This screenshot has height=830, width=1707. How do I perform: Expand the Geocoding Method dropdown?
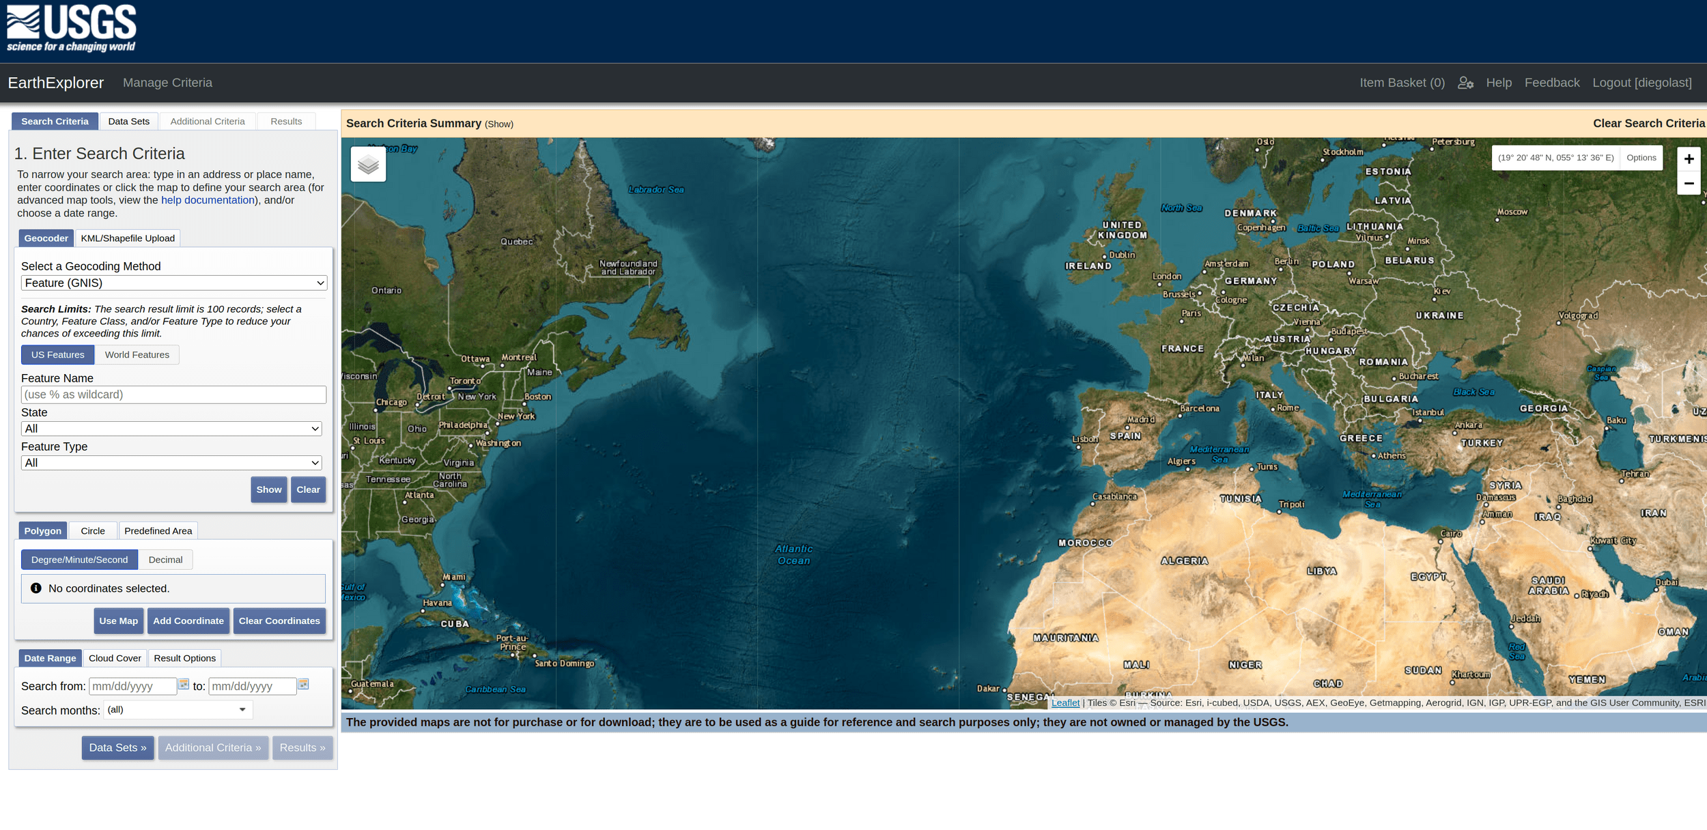(174, 283)
